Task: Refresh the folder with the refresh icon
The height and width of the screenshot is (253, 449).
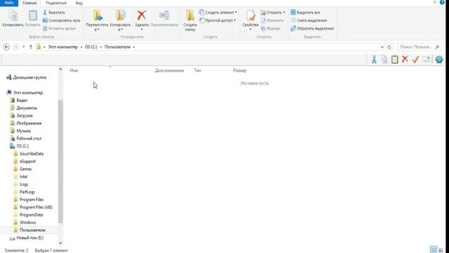Action: [x=389, y=47]
